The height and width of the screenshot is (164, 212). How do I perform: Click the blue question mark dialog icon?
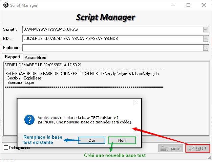(x=30, y=119)
